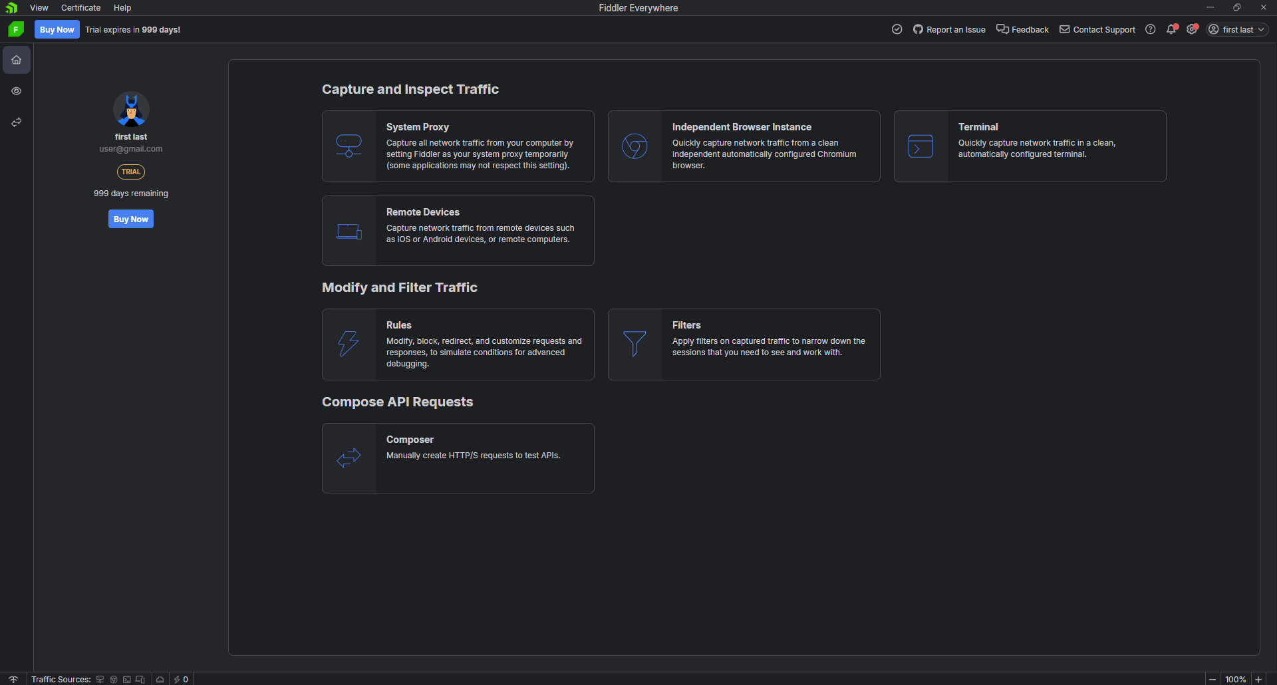The height and width of the screenshot is (685, 1277).
Task: Open the Remote Devices card title
Action: (423, 212)
